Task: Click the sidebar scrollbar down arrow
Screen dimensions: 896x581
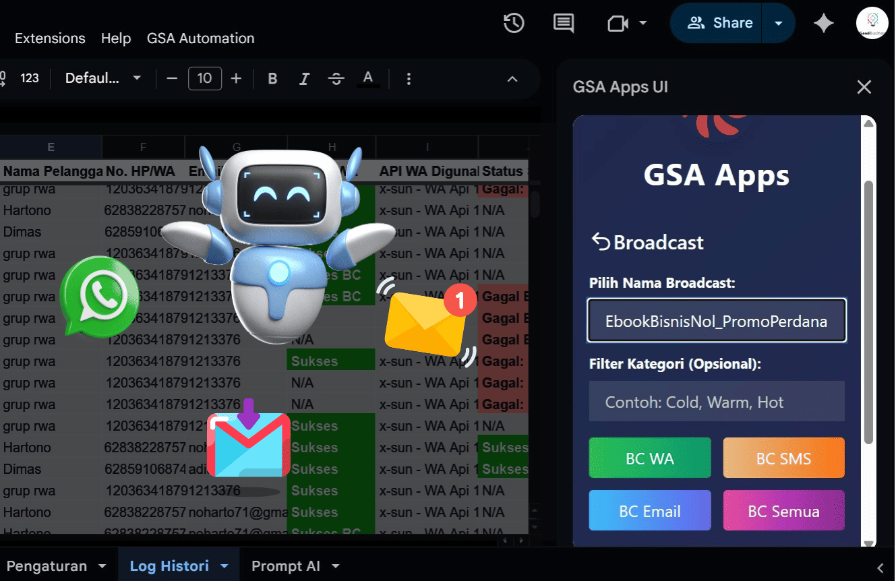Action: [869, 543]
